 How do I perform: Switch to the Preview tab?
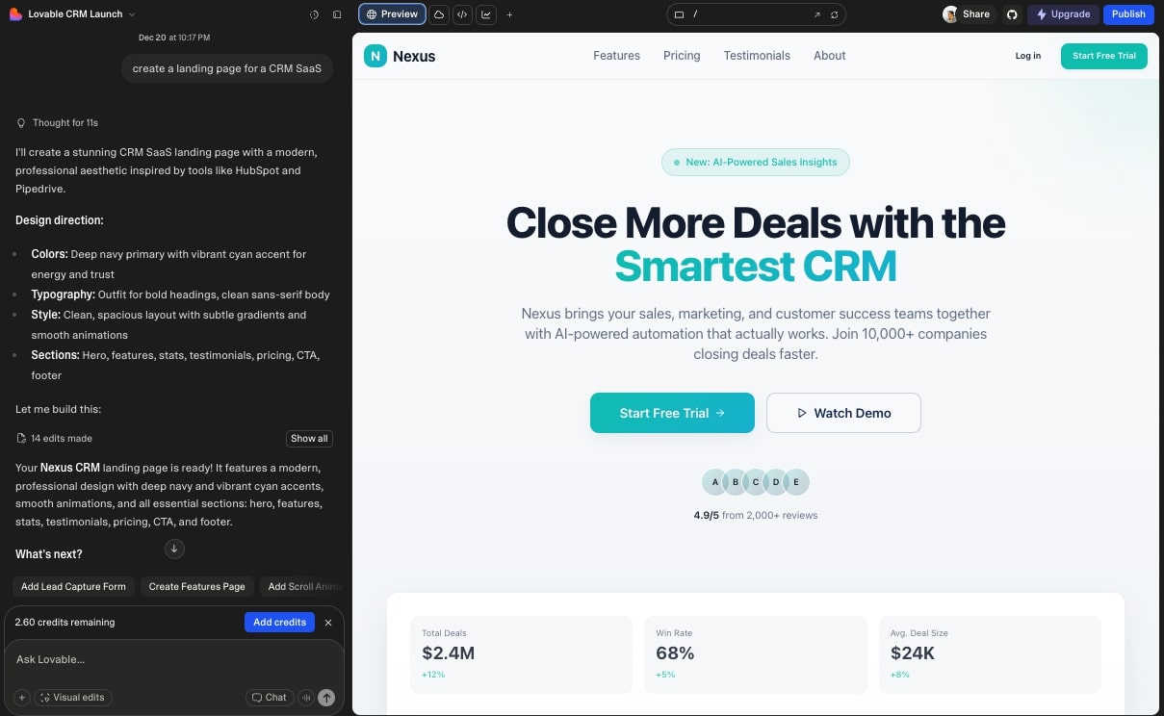coord(392,14)
